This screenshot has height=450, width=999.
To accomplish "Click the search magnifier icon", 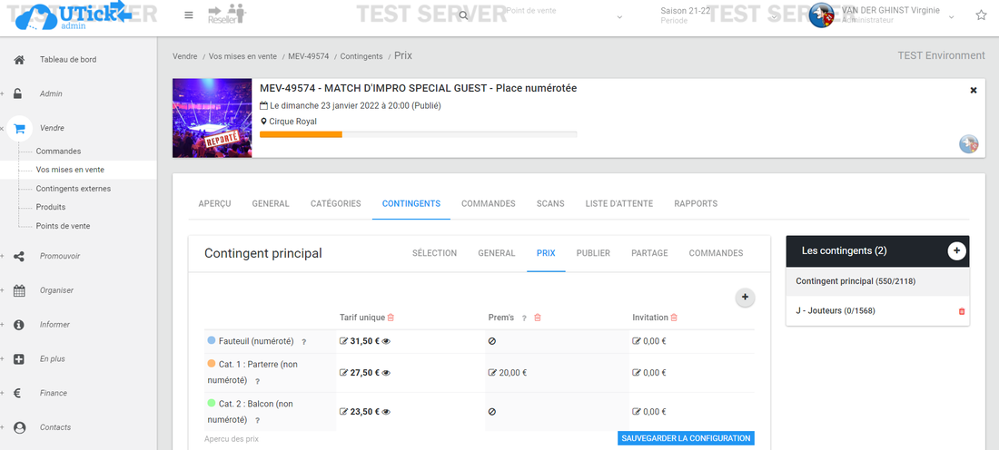I will 463,15.
